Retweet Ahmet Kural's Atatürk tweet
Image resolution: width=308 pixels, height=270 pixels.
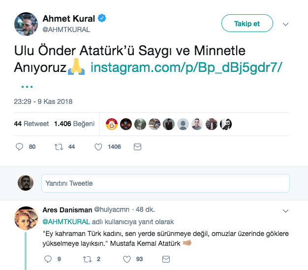click(x=59, y=147)
